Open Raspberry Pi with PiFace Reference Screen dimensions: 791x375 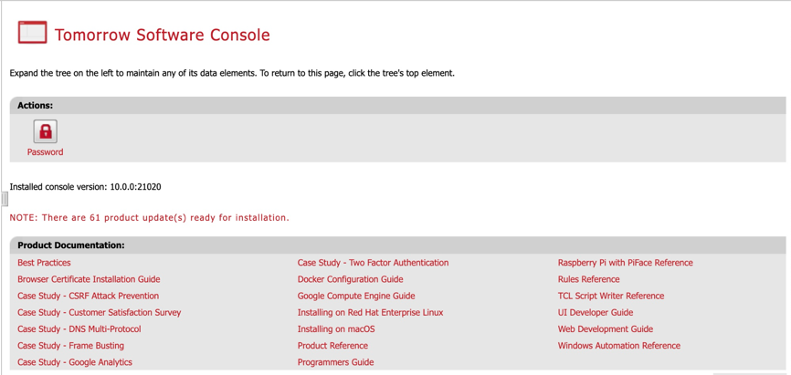point(625,263)
